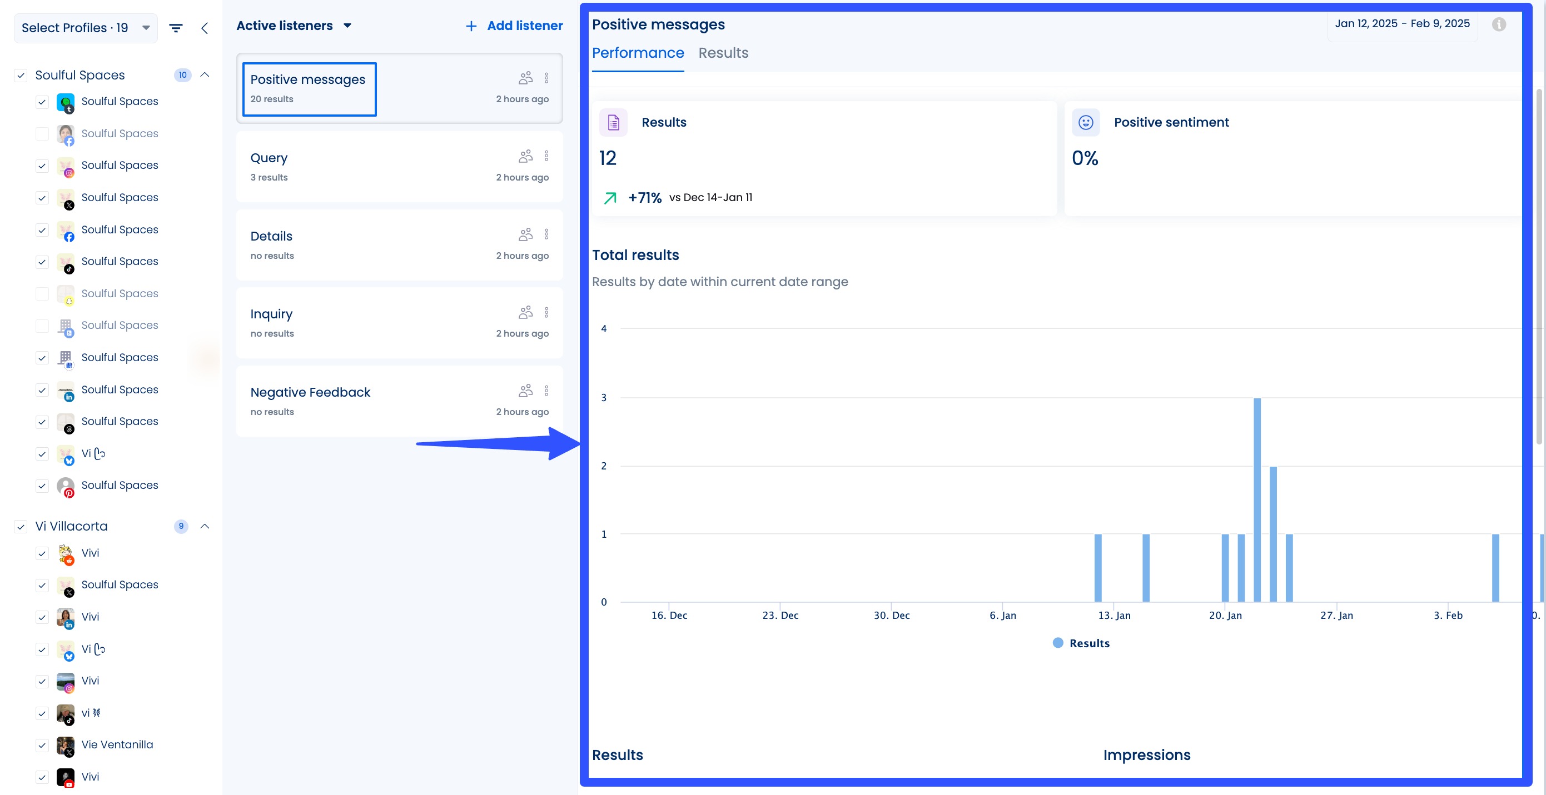This screenshot has width=1546, height=795.
Task: Click the info icon next to the date range
Action: click(x=1499, y=24)
